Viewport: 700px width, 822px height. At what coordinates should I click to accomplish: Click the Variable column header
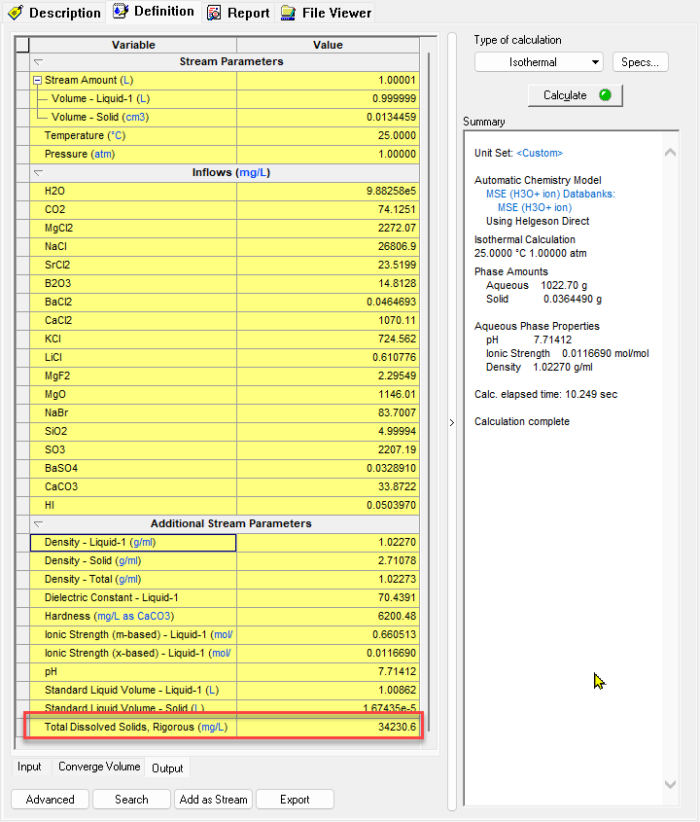(133, 45)
